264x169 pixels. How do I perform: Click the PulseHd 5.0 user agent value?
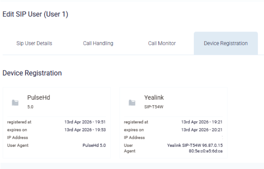tap(94, 145)
